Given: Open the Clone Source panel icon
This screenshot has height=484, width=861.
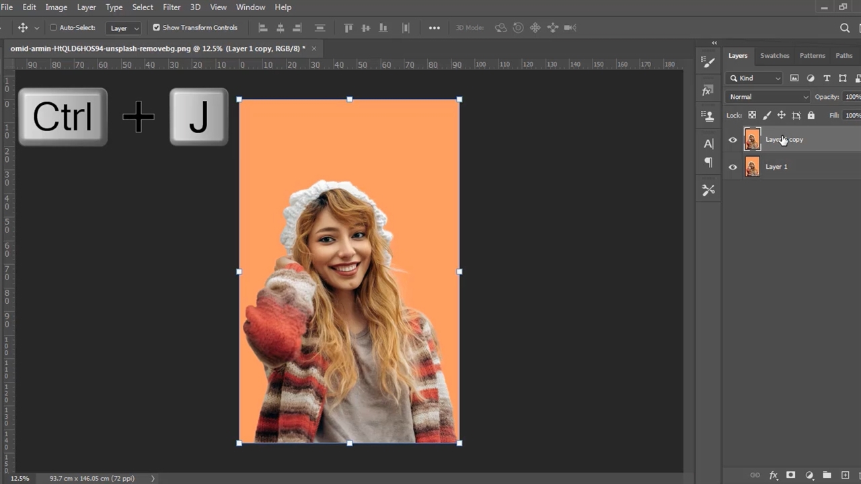Looking at the screenshot, I should tap(708, 116).
